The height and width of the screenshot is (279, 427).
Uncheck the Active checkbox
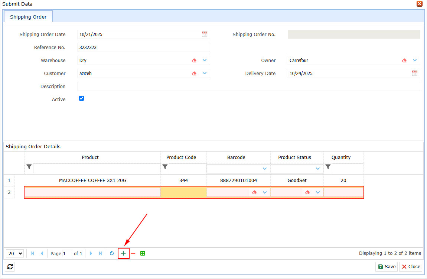pos(82,98)
